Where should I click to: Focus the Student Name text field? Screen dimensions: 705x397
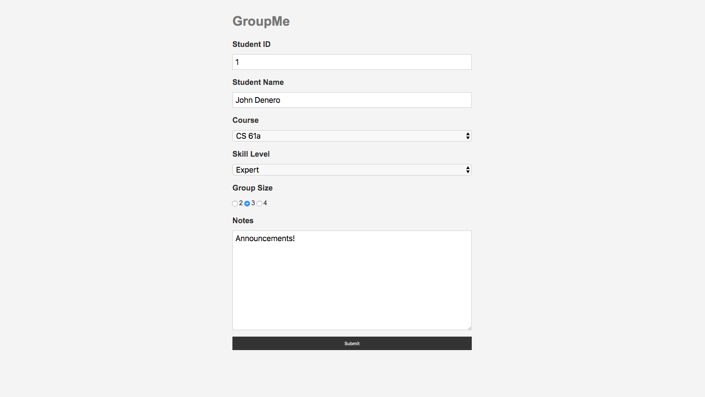point(352,100)
